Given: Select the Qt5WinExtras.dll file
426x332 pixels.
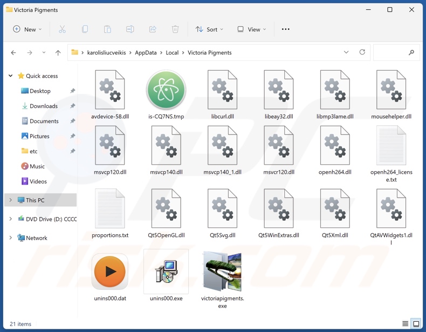Looking at the screenshot, I should (279, 214).
